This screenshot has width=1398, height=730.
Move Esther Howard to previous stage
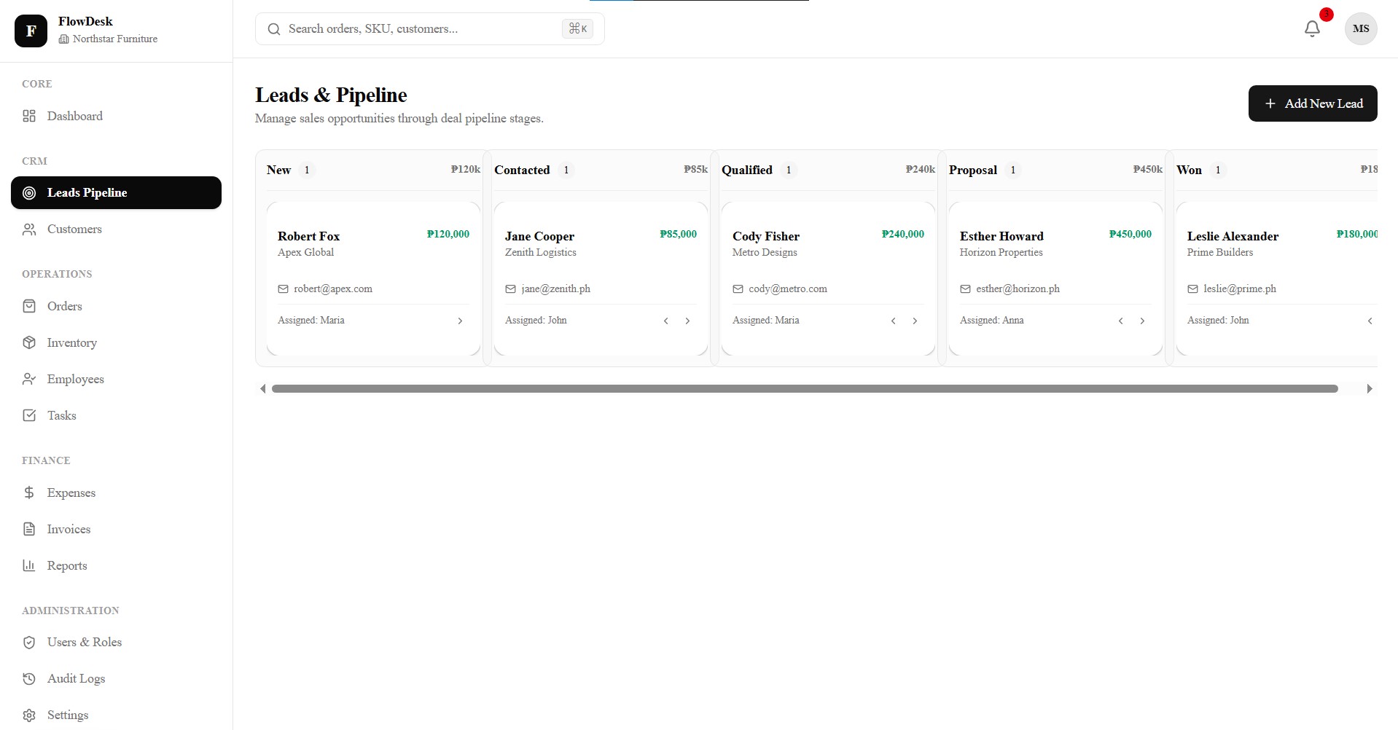[1120, 321]
